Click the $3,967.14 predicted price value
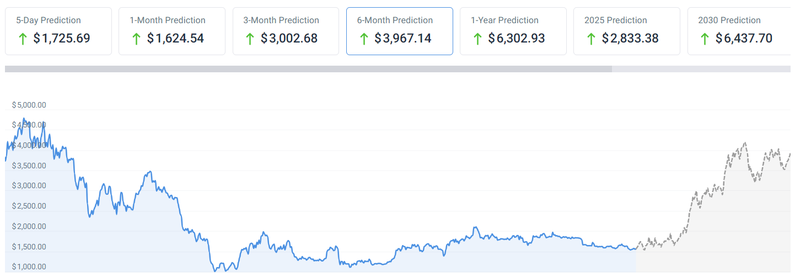795x277 pixels. click(x=403, y=39)
